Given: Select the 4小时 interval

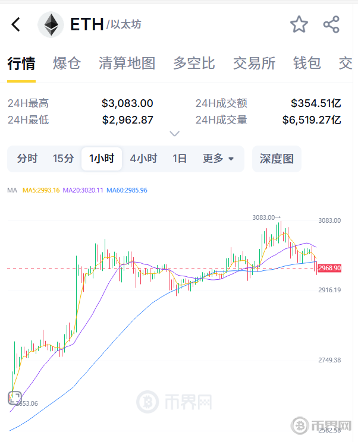Looking at the screenshot, I should [143, 159].
